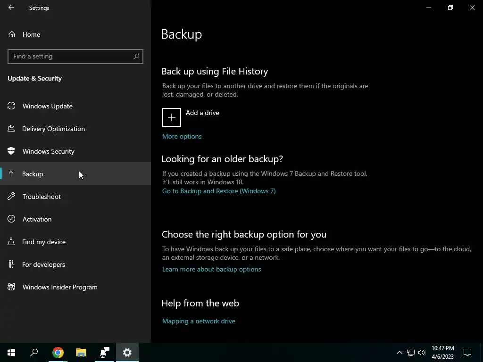Click the Windows Insider Program cat icon
The image size is (483, 362).
tap(11, 287)
